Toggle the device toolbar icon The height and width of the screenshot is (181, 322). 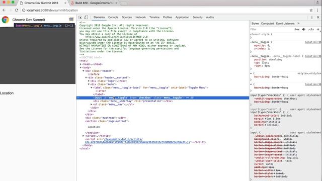[x=86, y=18]
